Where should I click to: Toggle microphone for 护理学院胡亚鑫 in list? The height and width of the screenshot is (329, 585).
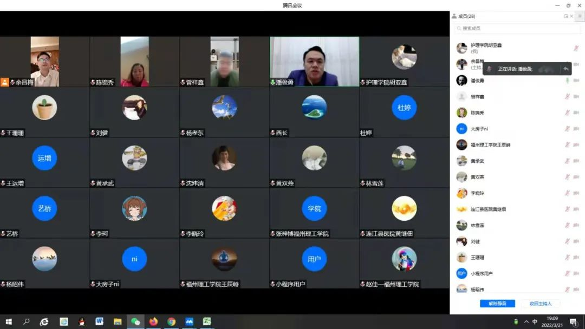[576, 48]
